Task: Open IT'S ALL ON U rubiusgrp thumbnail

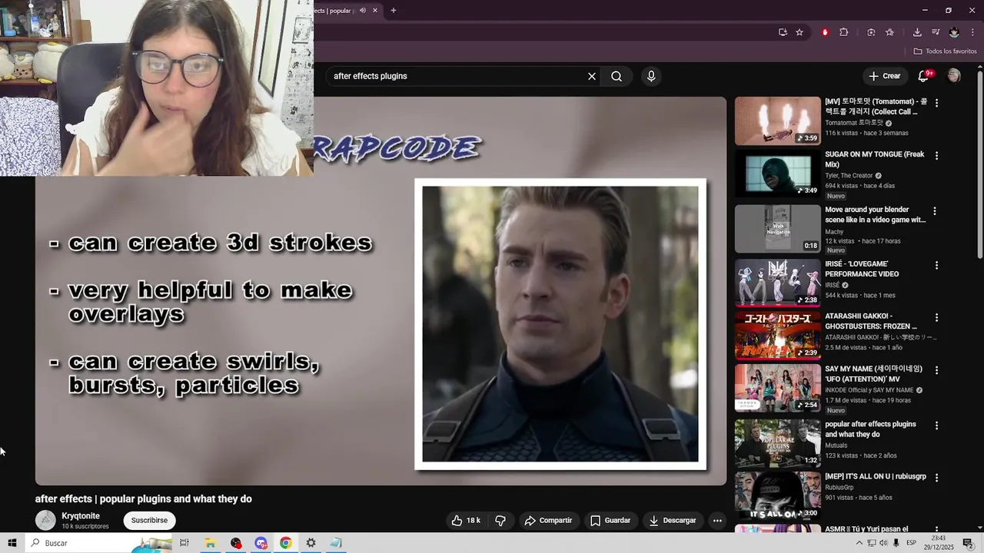Action: click(x=777, y=495)
